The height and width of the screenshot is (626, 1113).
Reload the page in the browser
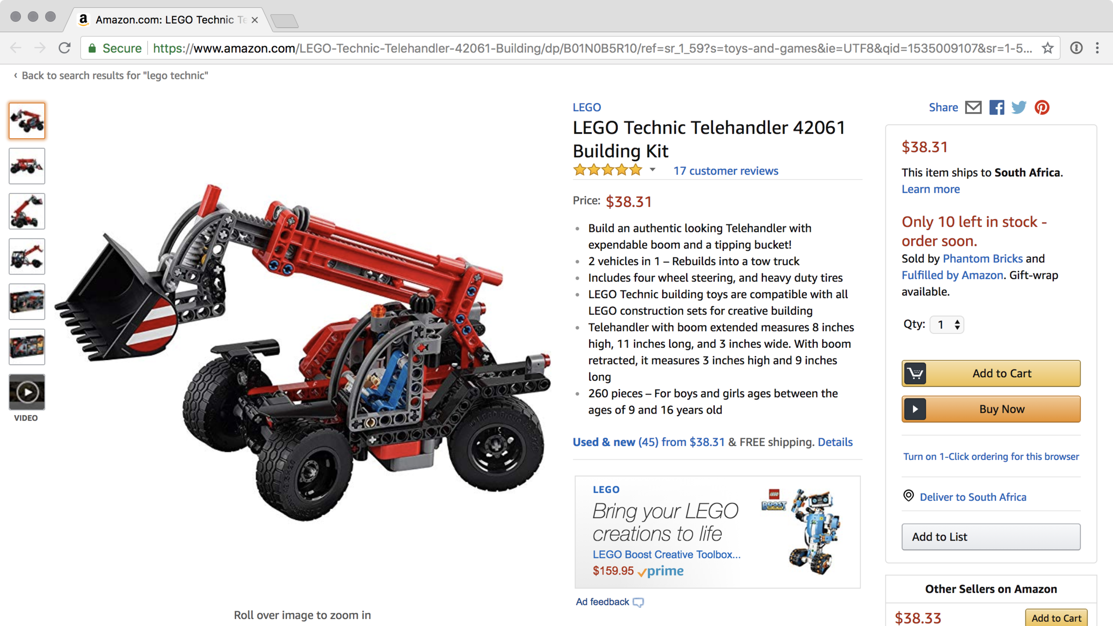point(64,48)
